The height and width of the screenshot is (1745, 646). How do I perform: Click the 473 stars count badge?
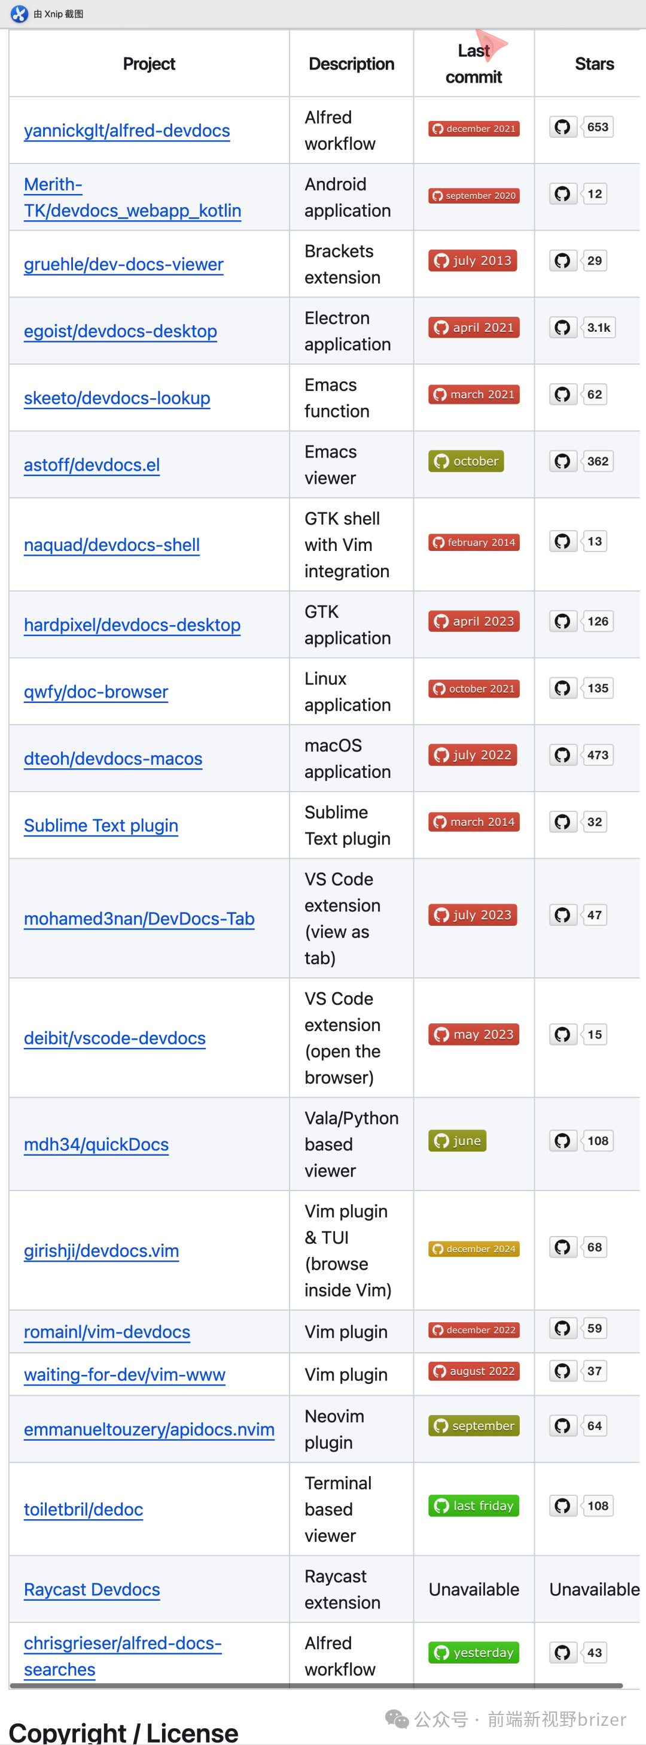(598, 755)
